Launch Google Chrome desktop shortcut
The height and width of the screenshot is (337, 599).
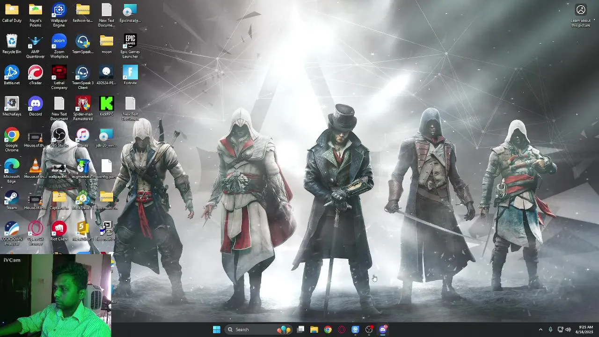12,140
